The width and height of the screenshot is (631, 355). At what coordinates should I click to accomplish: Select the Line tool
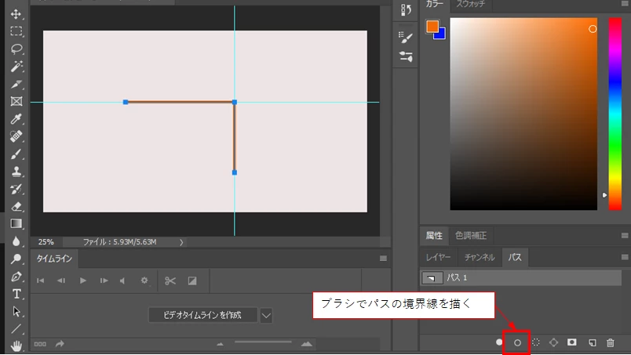[16, 329]
